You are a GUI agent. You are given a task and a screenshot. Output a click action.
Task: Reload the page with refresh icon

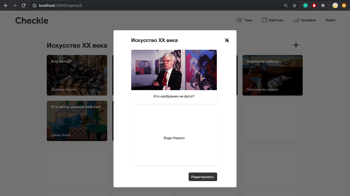(x=24, y=5)
